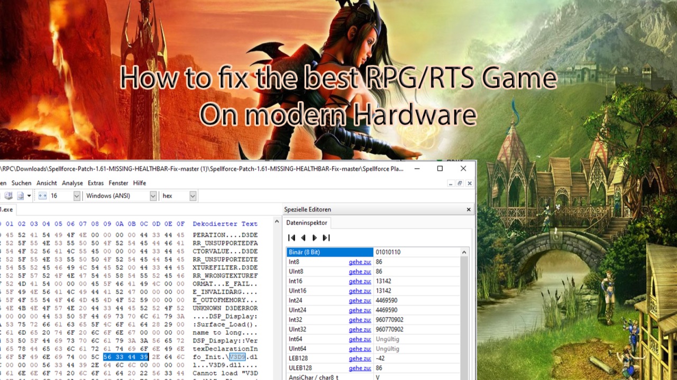677x380 pixels.
Task: Step to previous byte in Dateninspektor
Action: (x=303, y=238)
